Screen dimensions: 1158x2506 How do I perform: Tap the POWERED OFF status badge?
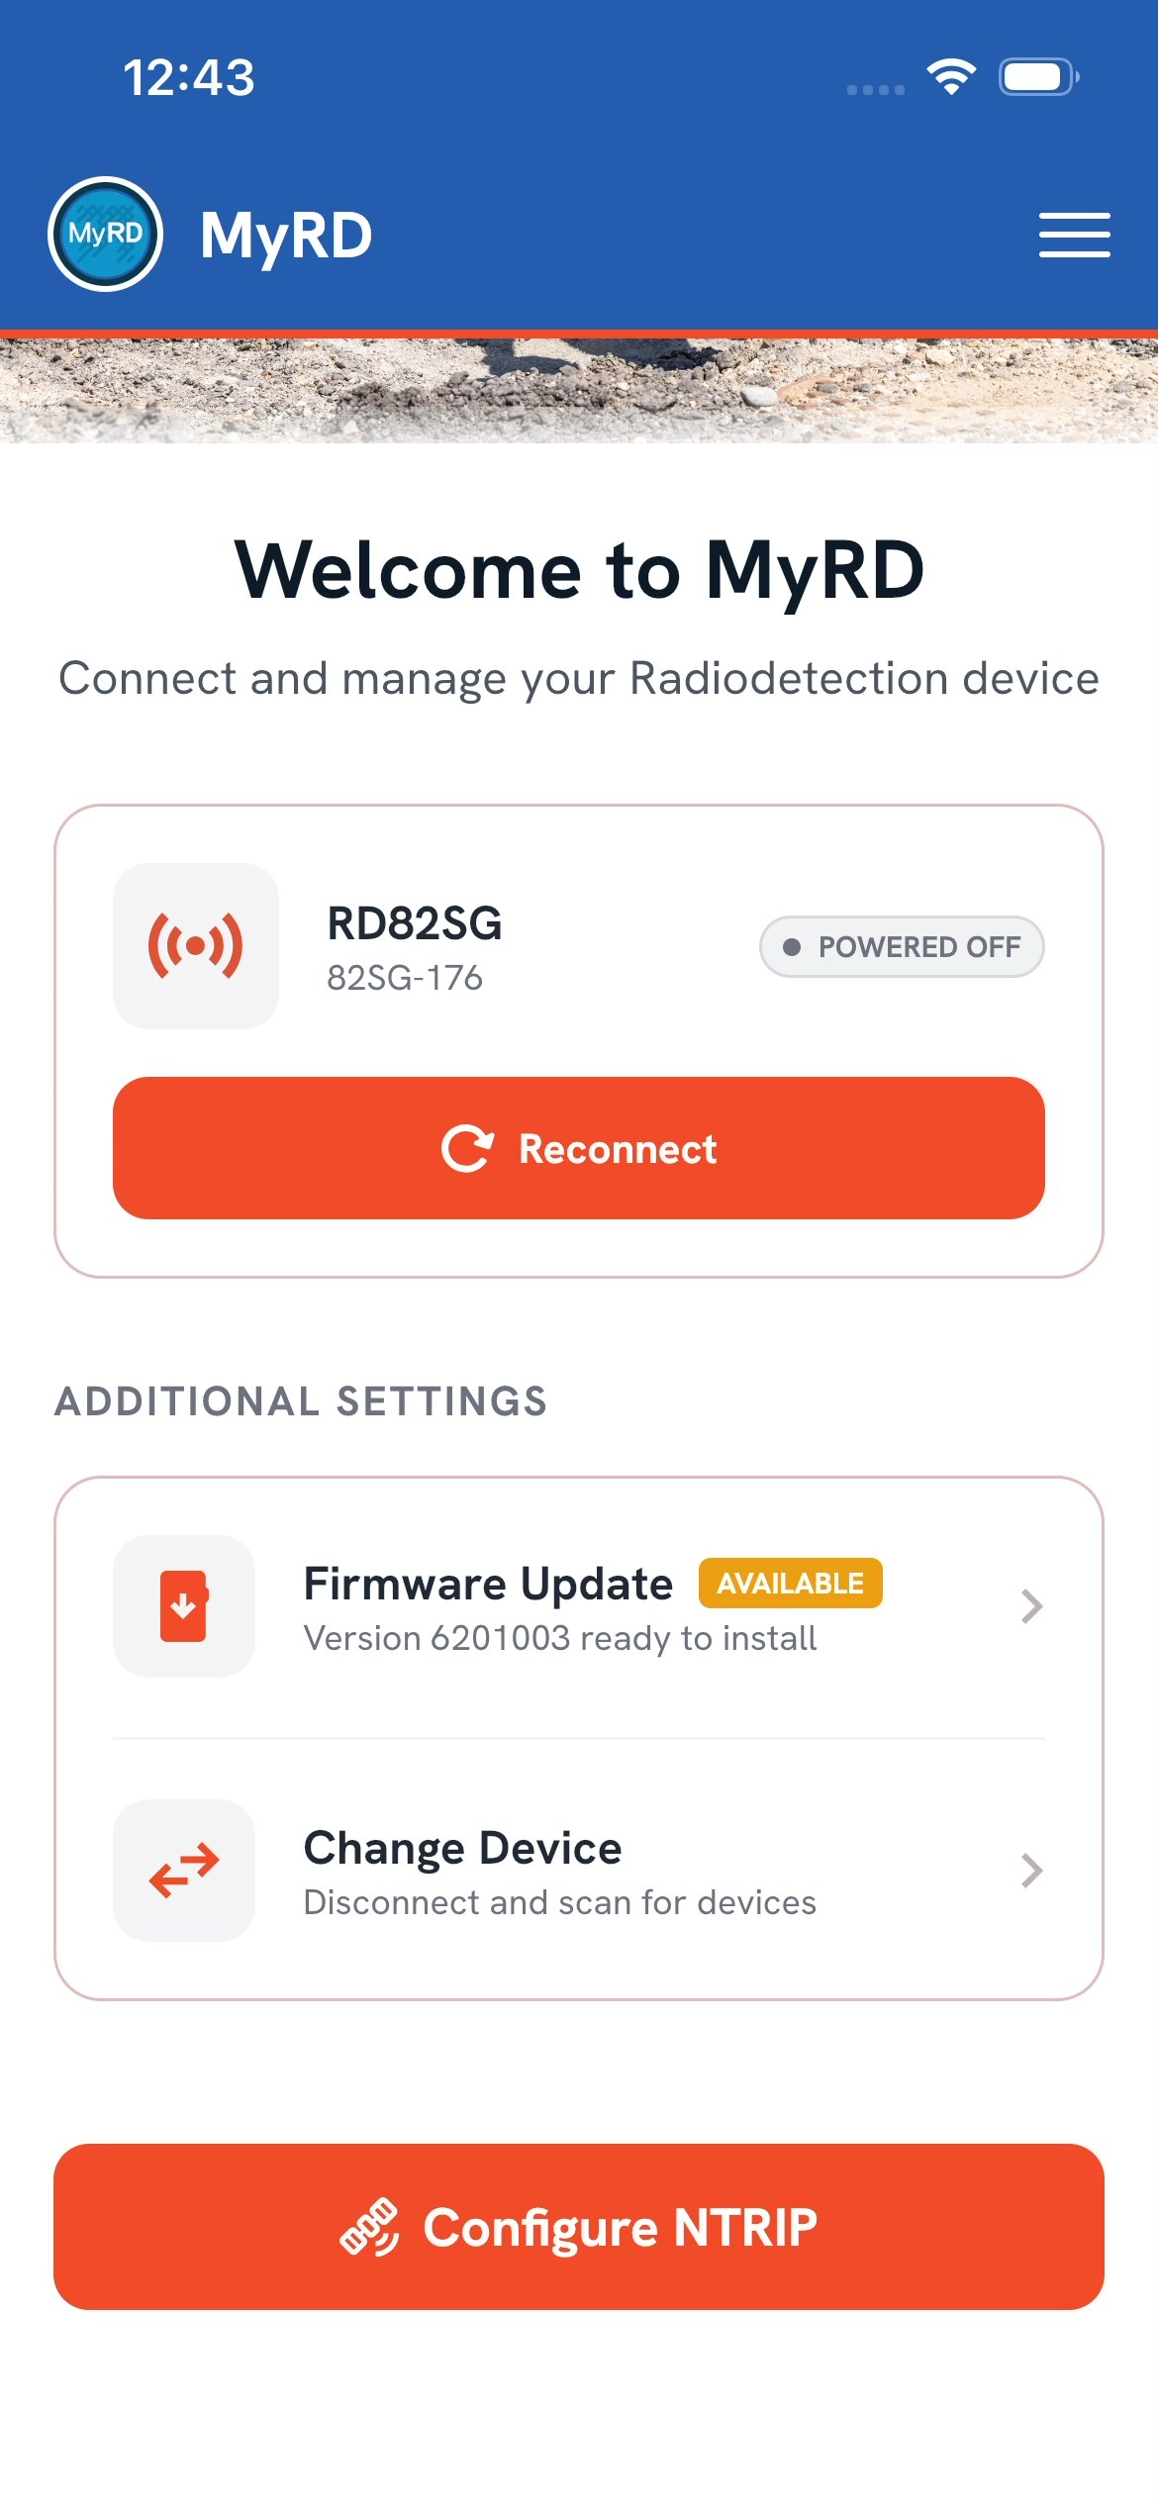click(902, 947)
